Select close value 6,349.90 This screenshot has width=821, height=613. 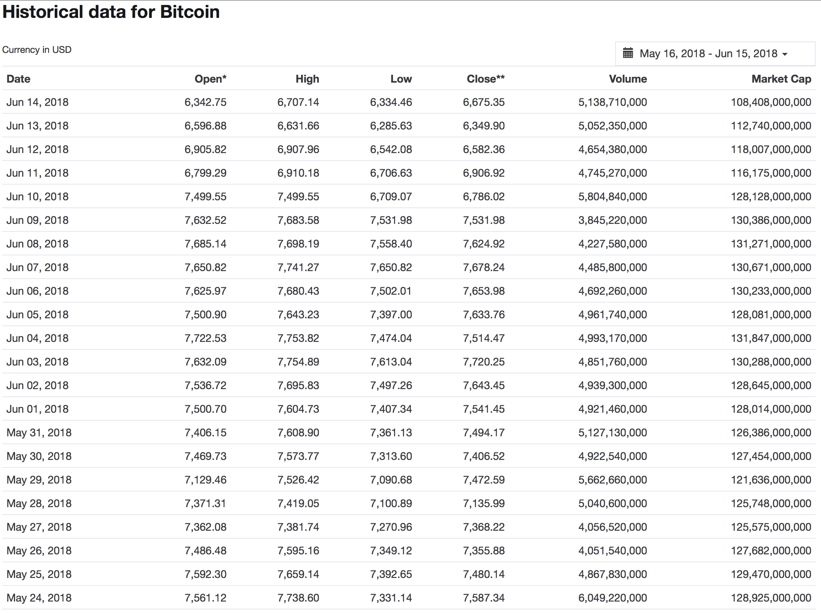click(484, 126)
